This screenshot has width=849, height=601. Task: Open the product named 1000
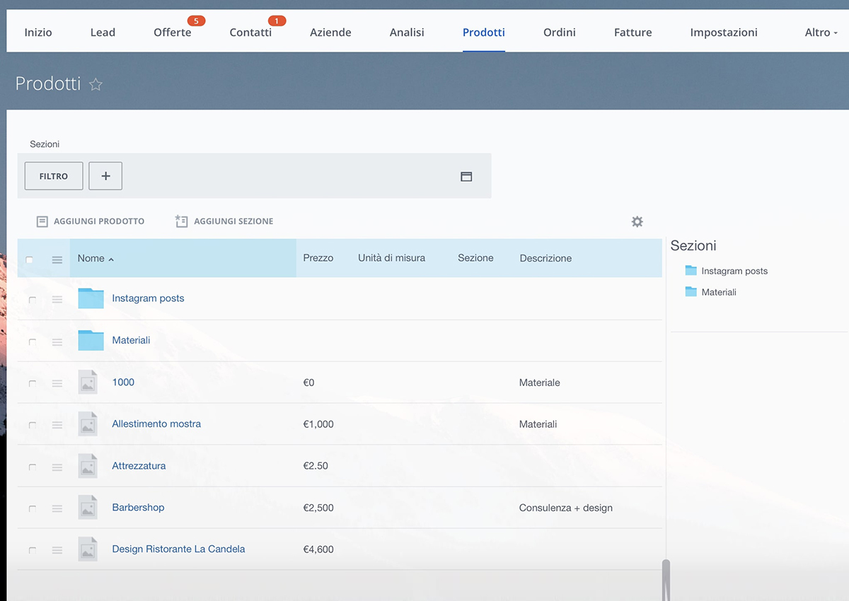point(123,382)
